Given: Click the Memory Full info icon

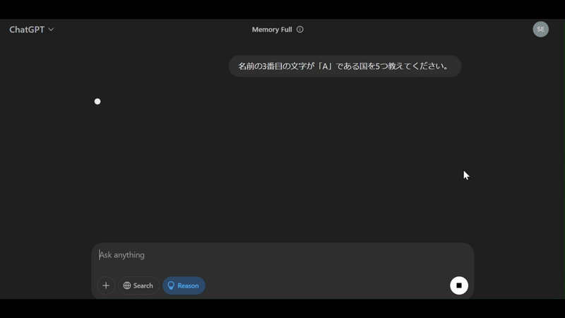Looking at the screenshot, I should (x=299, y=30).
